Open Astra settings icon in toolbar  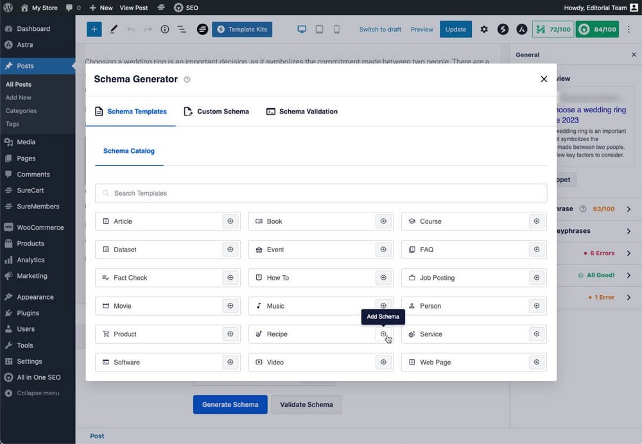pyautogui.click(x=521, y=30)
